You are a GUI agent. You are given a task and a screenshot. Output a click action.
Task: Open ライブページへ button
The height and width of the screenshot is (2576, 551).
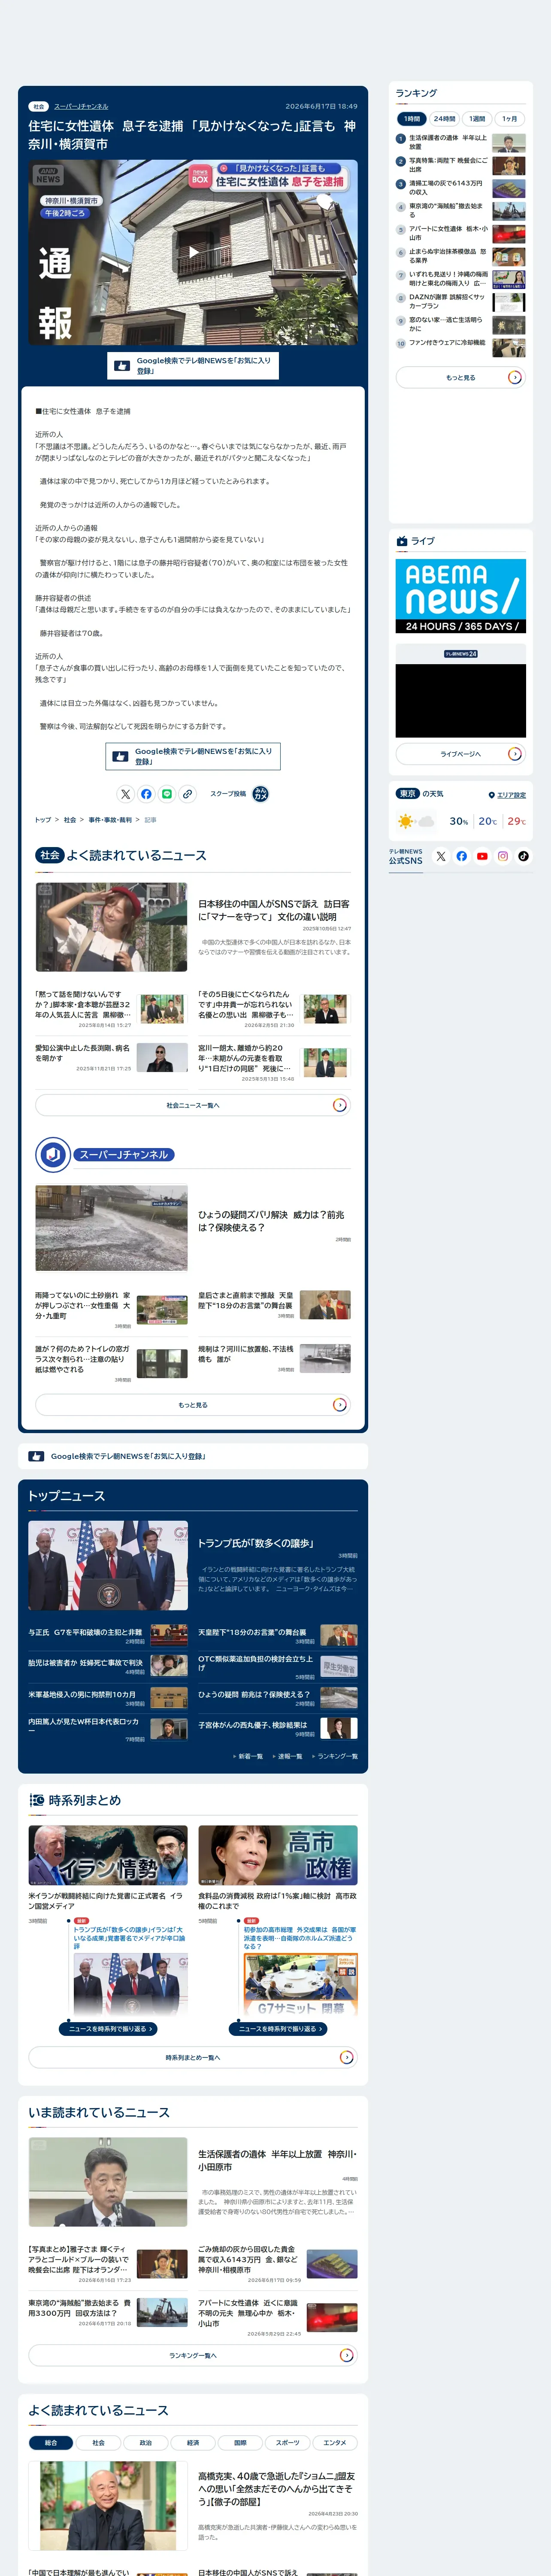coord(461,754)
